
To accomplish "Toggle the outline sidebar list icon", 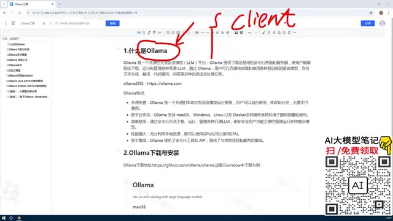I will pos(13,23).
